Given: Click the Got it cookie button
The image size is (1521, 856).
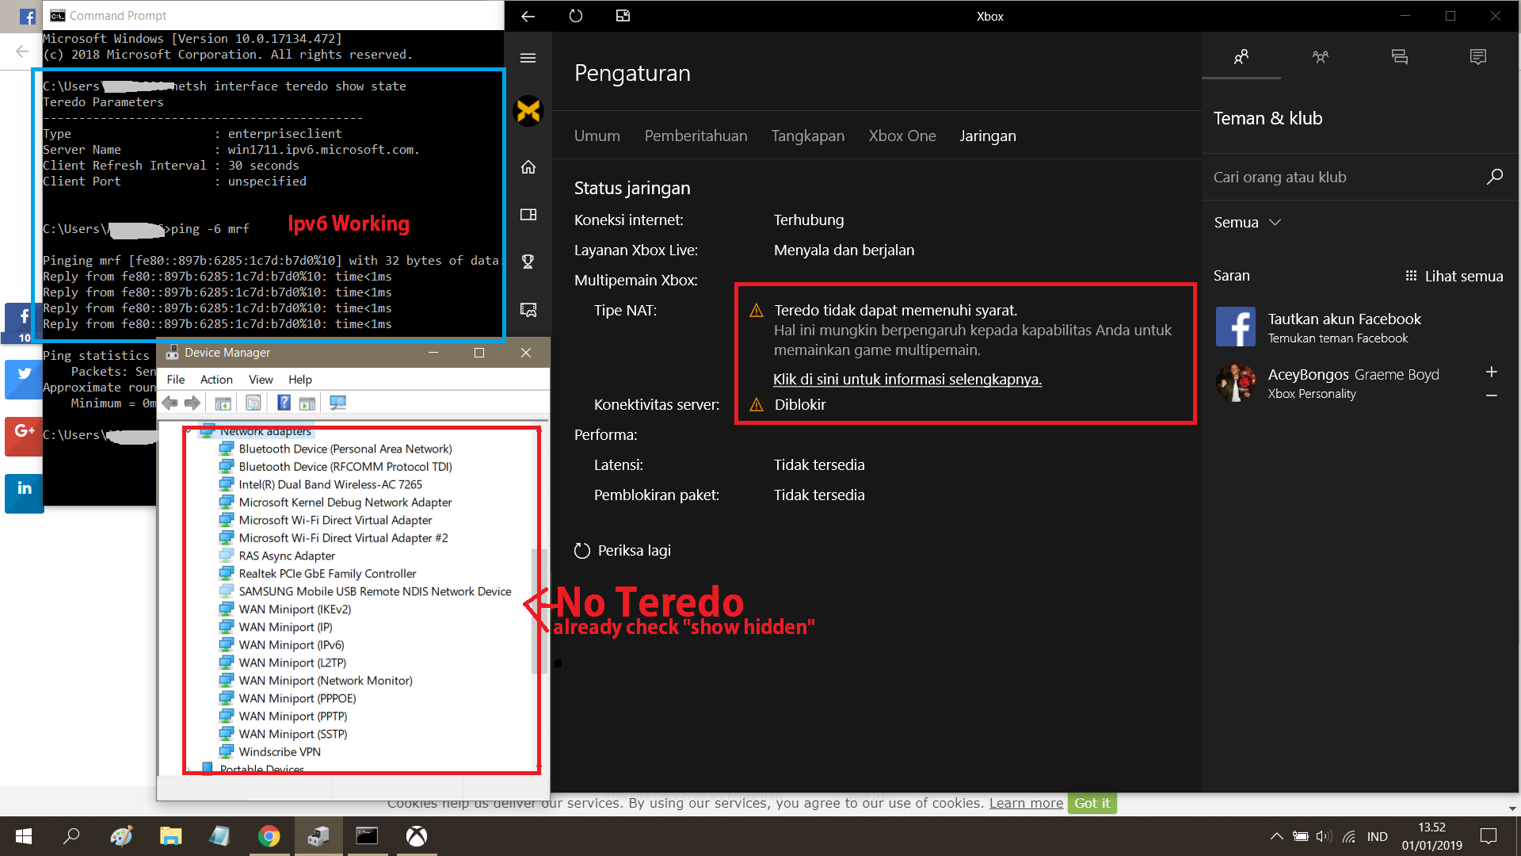Looking at the screenshot, I should pyautogui.click(x=1092, y=803).
